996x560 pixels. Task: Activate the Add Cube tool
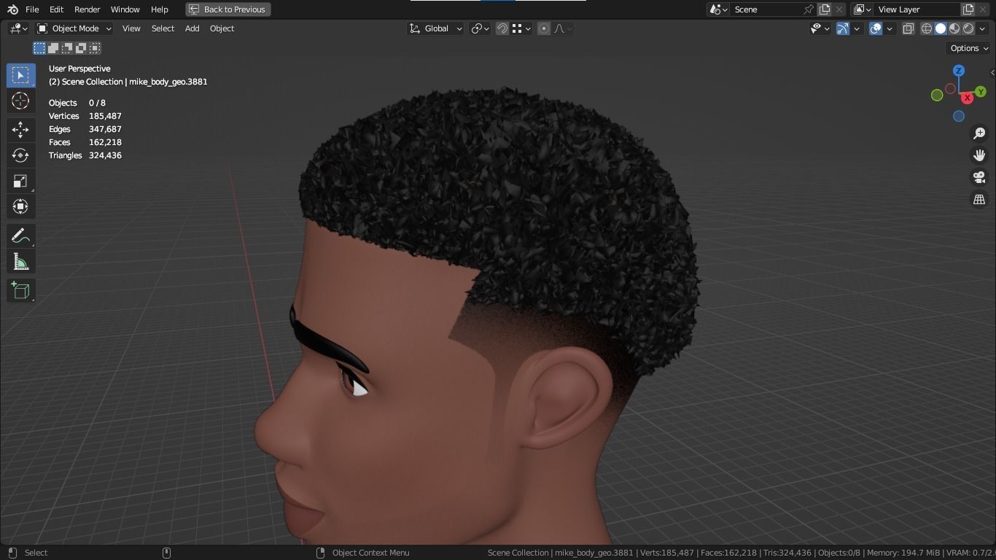20,291
